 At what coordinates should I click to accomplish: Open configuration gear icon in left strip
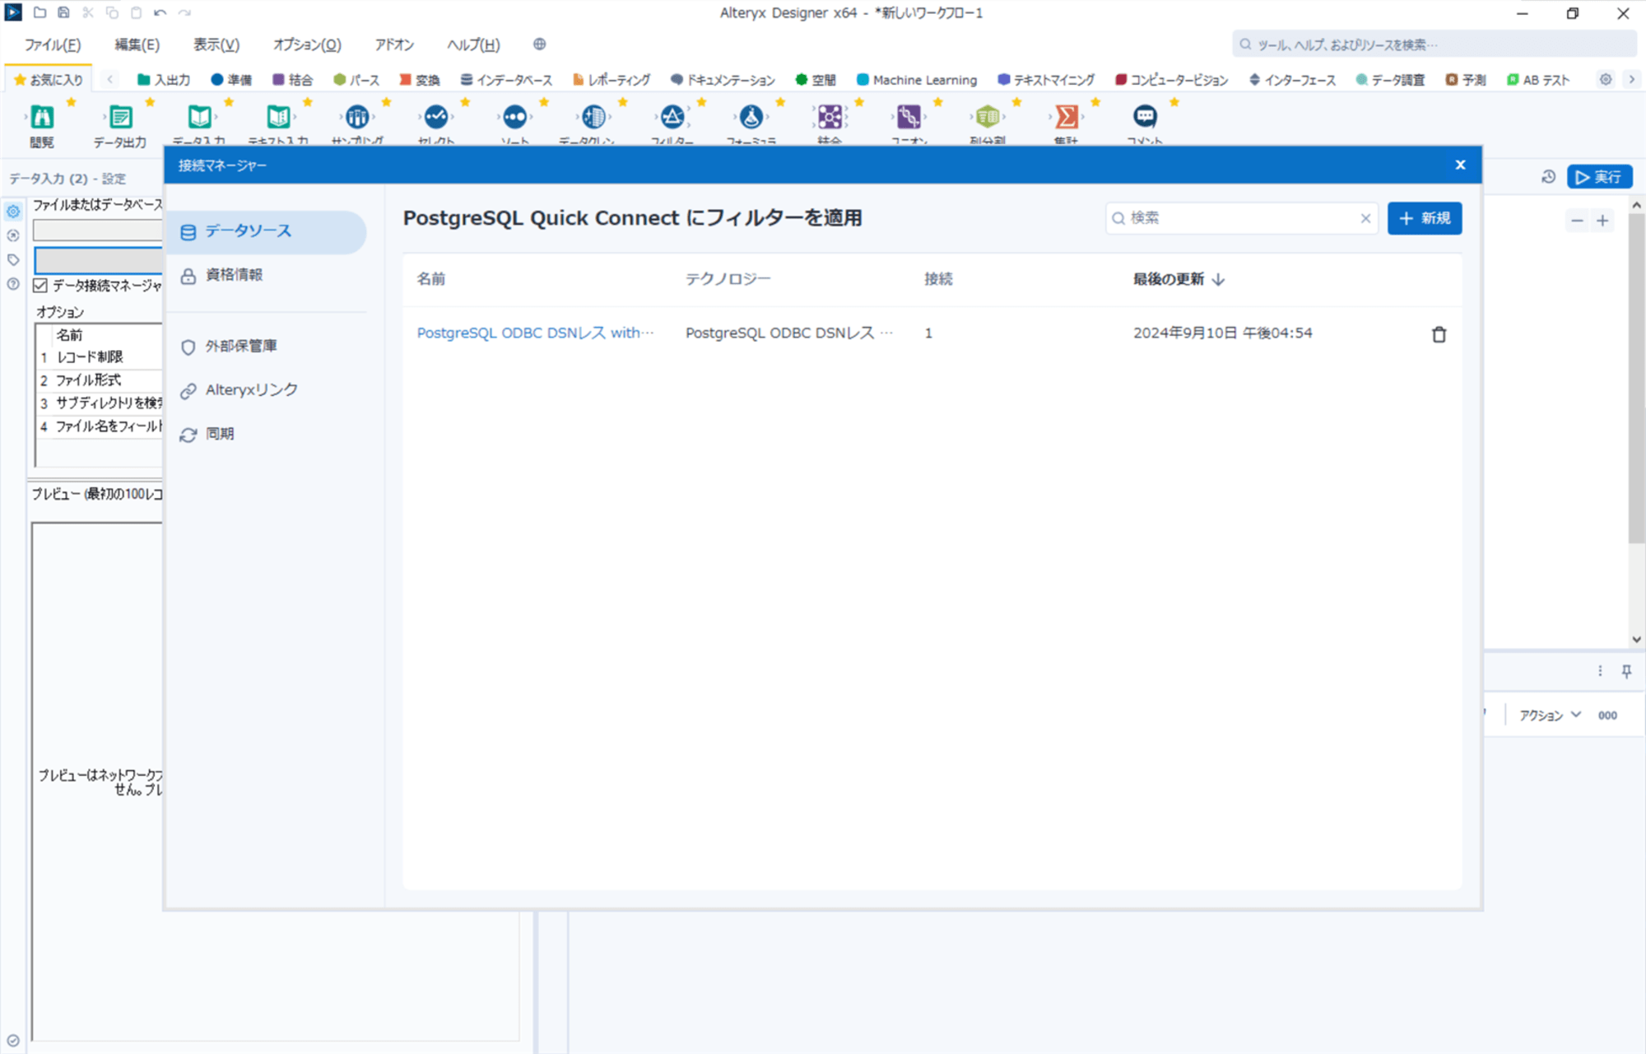[13, 212]
